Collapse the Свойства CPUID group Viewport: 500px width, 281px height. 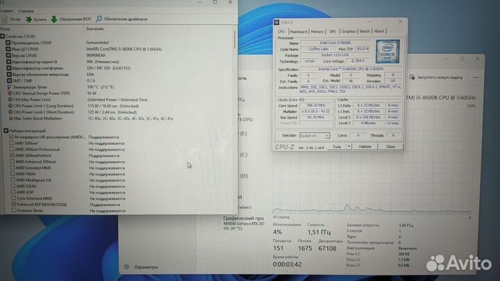[x=3, y=37]
